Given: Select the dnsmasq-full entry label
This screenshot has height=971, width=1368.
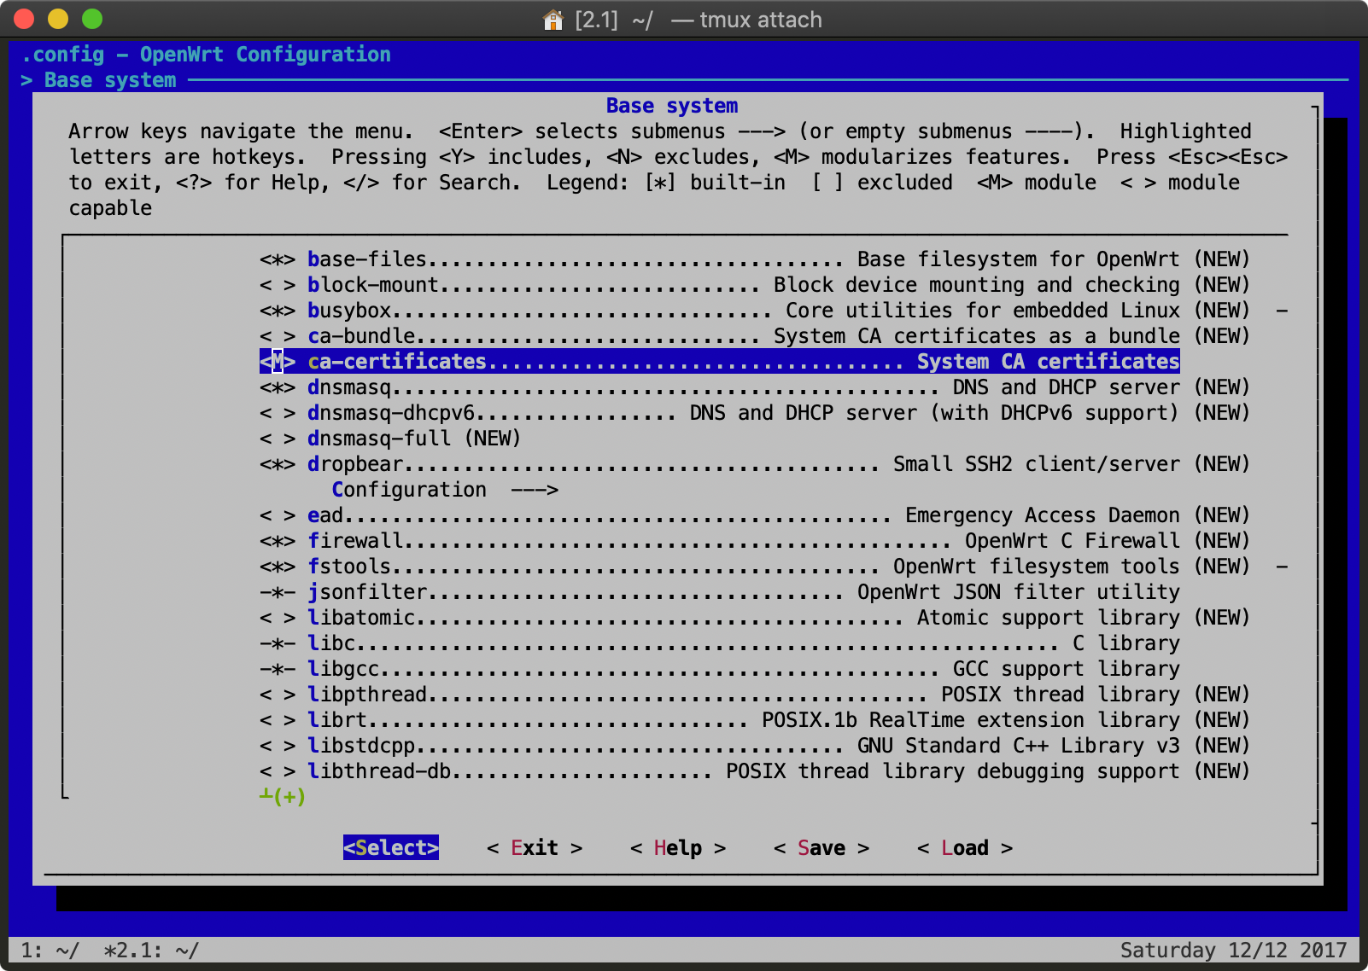Looking at the screenshot, I should [379, 439].
